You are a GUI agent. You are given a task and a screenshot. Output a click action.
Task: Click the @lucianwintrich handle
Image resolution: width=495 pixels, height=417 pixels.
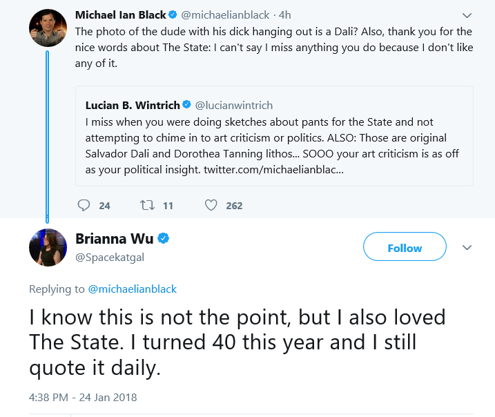pyautogui.click(x=234, y=105)
